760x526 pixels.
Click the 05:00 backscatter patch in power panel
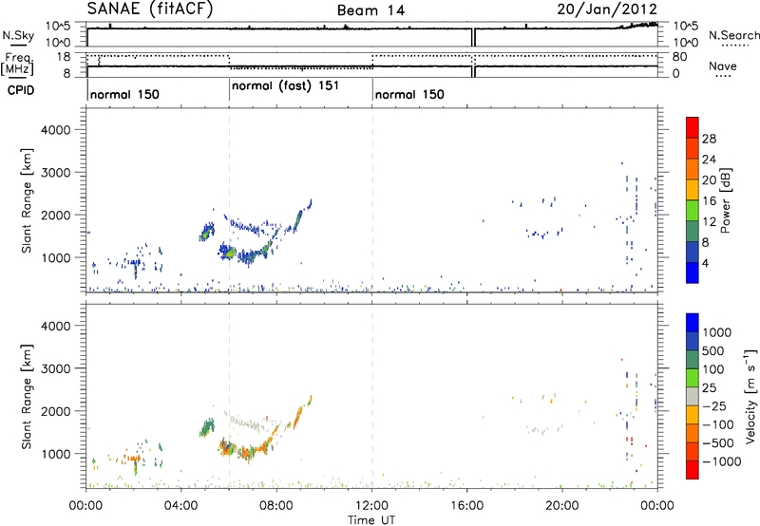pos(207,232)
